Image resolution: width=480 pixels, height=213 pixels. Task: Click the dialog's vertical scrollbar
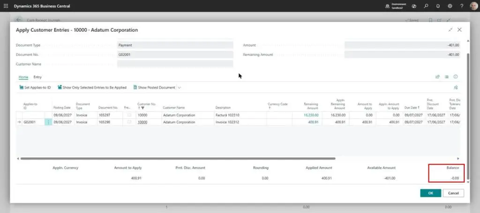pyautogui.click(x=467, y=116)
